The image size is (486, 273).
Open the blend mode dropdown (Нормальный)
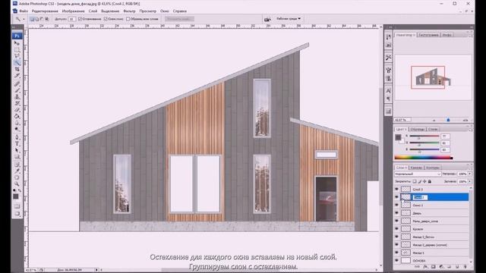coord(418,174)
